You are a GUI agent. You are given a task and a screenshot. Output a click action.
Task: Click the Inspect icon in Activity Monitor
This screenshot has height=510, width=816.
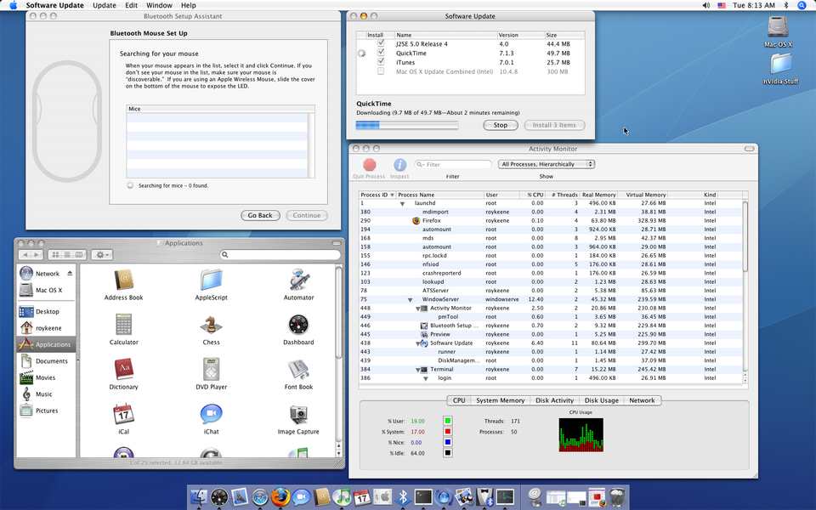click(x=399, y=165)
